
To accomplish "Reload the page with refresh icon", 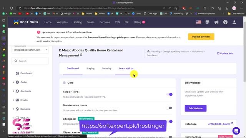I will 12,8.
